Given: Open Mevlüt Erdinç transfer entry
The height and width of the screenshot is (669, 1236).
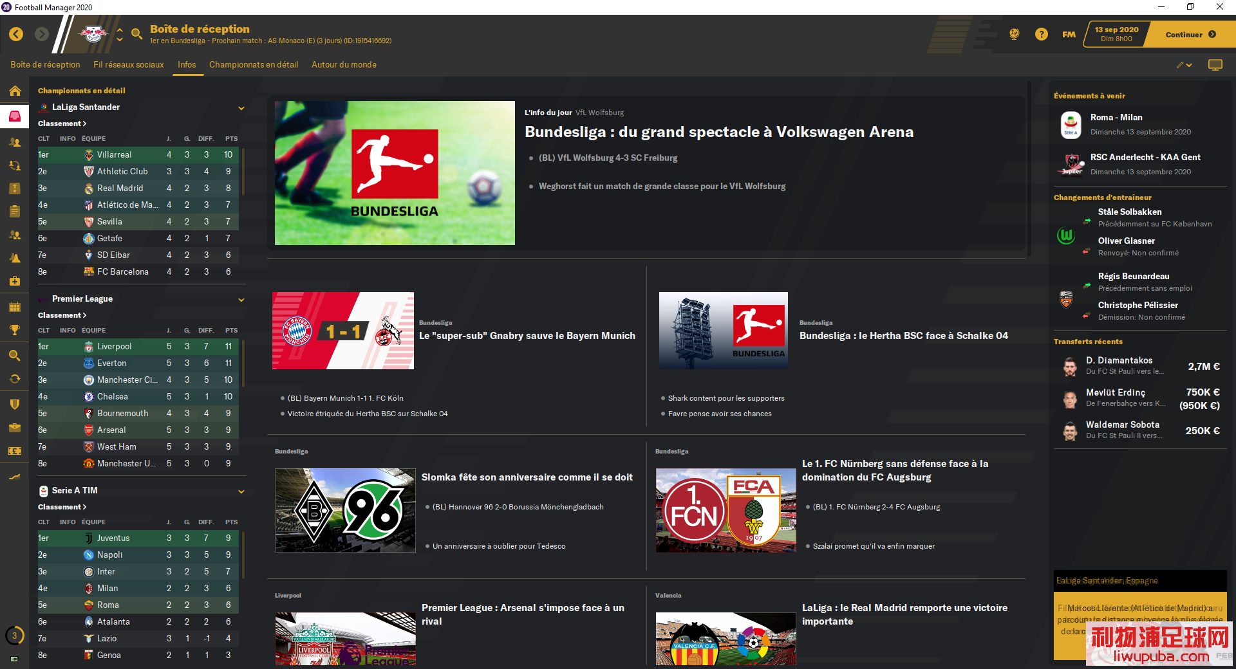Looking at the screenshot, I should [x=1139, y=398].
